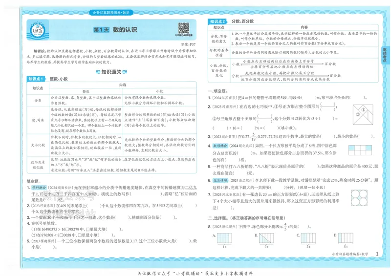Click the page number 1
The image size is (391, 276).
[x=377, y=254]
